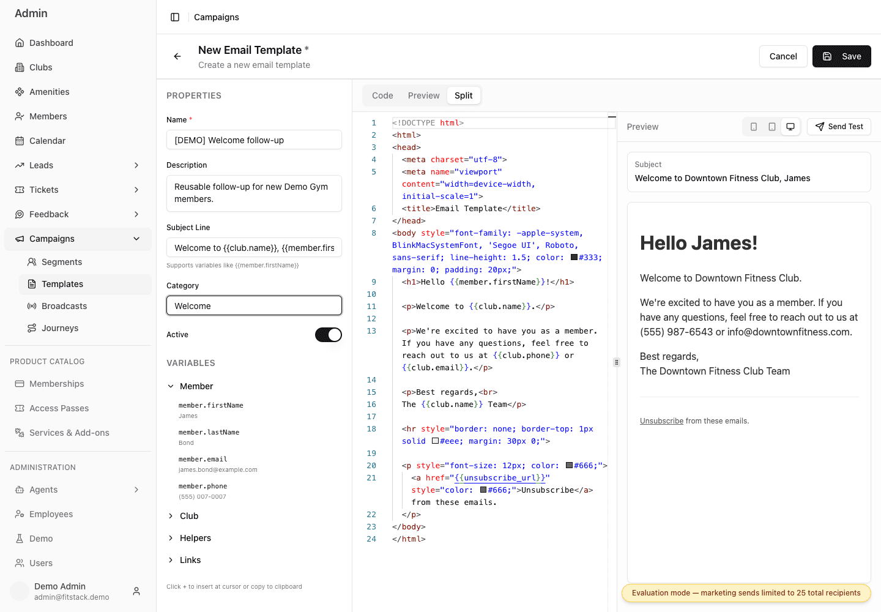Select the Split view tab

coord(463,95)
